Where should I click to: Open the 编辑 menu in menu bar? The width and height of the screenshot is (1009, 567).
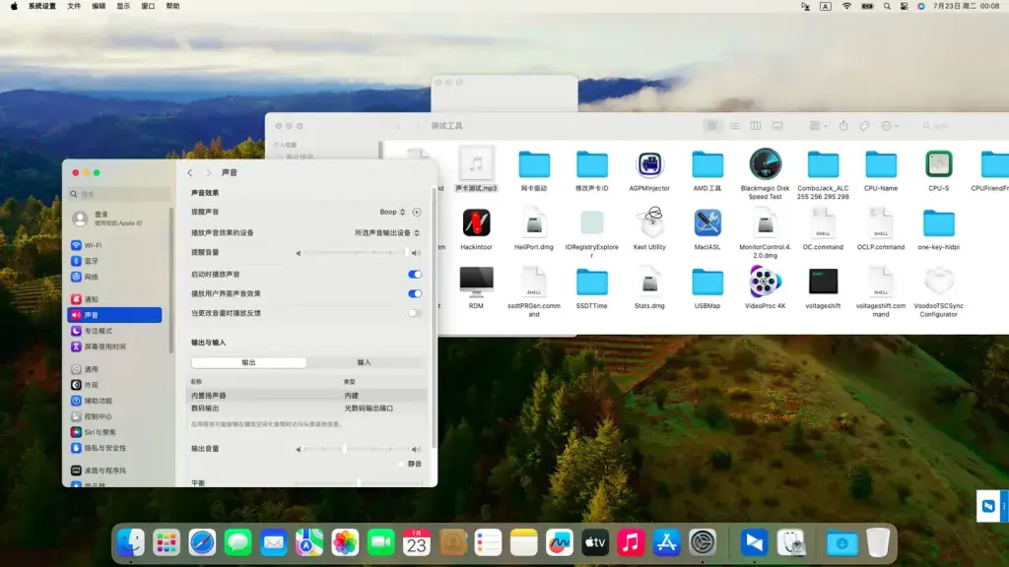(x=99, y=6)
